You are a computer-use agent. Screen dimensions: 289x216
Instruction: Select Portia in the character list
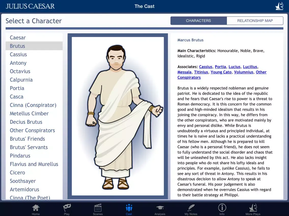click(34, 88)
